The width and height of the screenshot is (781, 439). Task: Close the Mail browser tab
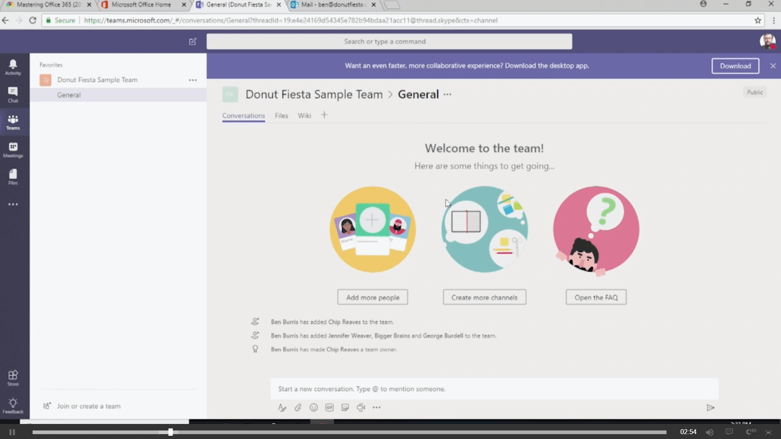[x=374, y=5]
